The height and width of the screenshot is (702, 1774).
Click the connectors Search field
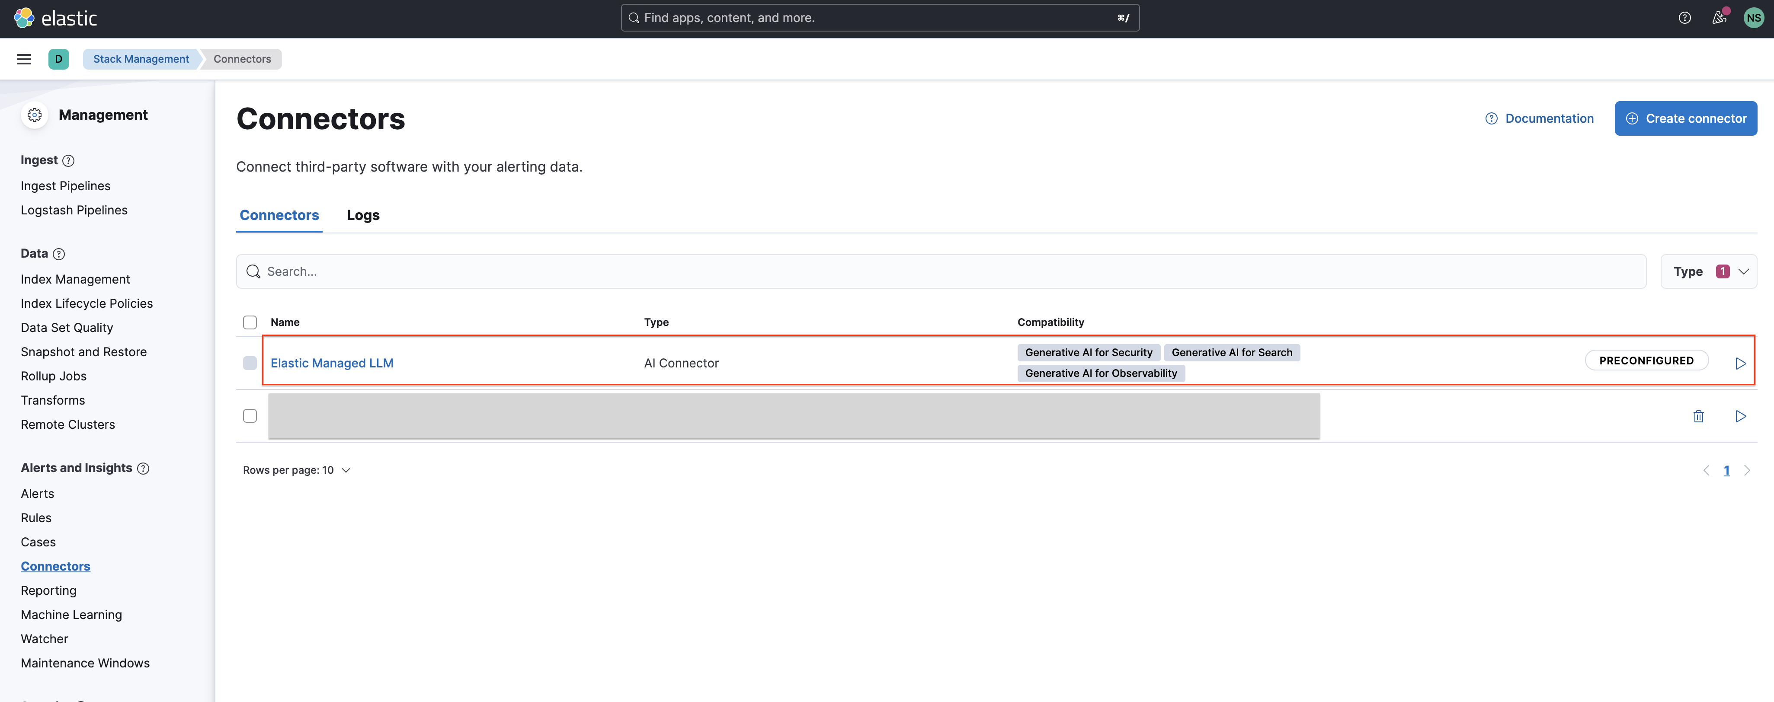point(941,272)
